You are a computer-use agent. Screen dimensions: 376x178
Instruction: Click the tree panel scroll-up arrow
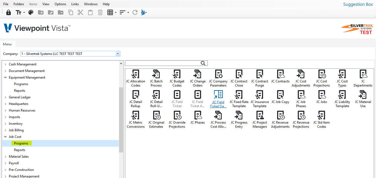tap(121, 63)
